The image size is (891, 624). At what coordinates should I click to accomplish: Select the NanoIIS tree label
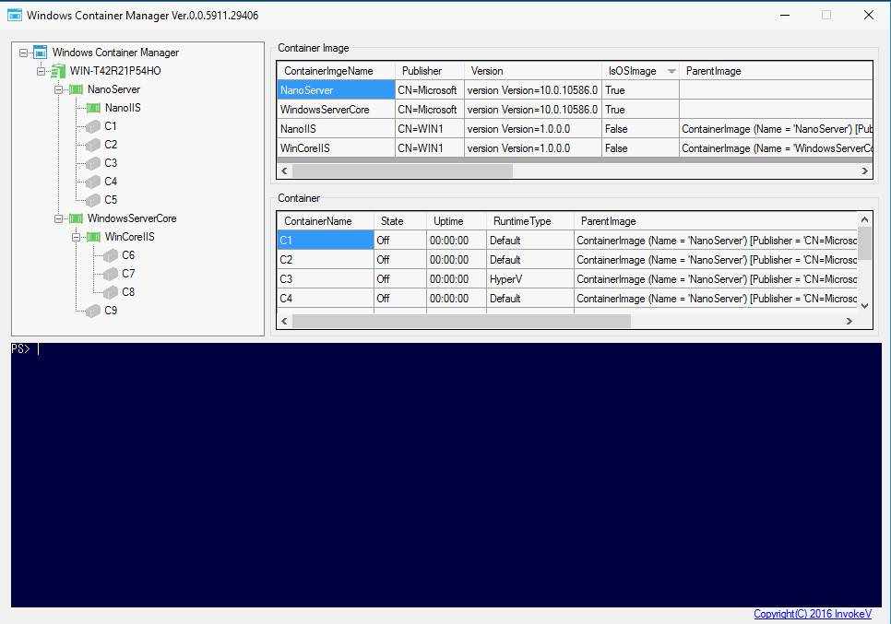[x=123, y=108]
